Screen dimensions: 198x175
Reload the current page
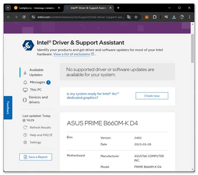[24, 17]
